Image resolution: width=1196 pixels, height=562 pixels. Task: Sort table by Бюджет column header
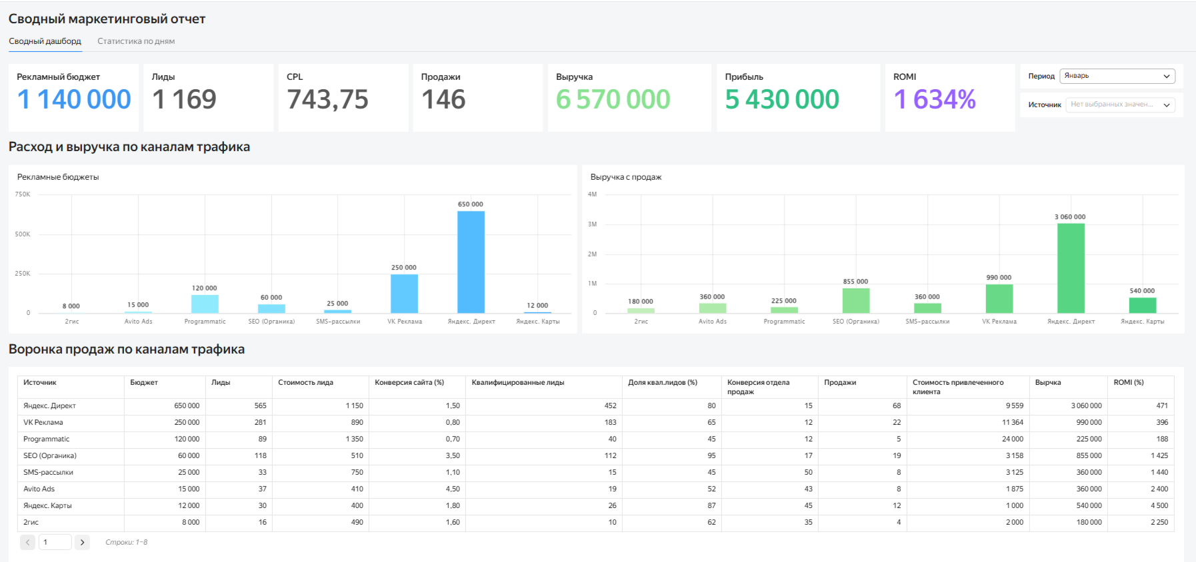(144, 383)
